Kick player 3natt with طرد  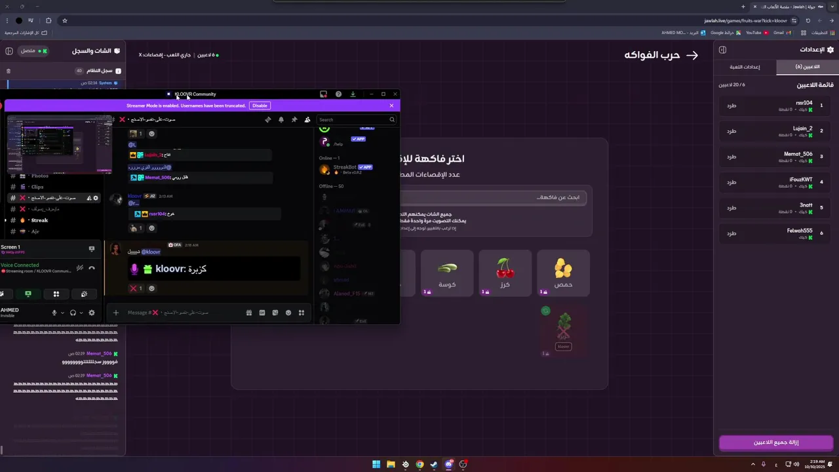point(732,208)
